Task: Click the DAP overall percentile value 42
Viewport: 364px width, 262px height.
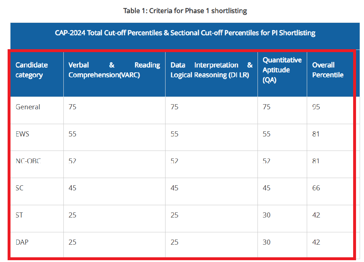Action: (316, 242)
